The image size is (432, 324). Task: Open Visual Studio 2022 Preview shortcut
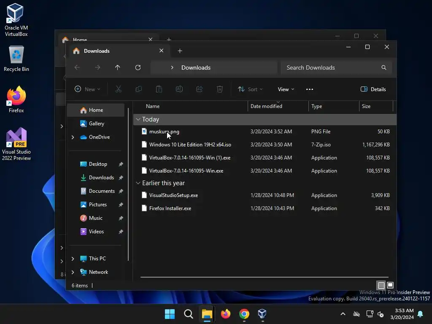click(x=16, y=144)
